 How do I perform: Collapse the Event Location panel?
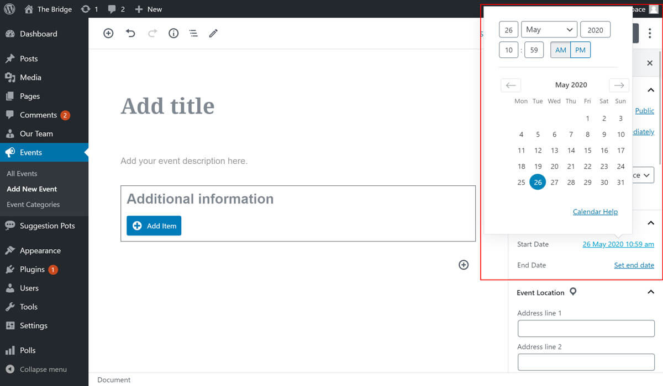650,292
